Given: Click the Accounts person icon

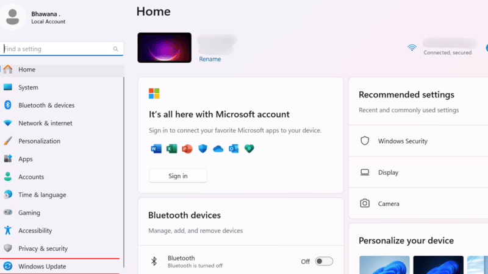Looking at the screenshot, I should 8,177.
